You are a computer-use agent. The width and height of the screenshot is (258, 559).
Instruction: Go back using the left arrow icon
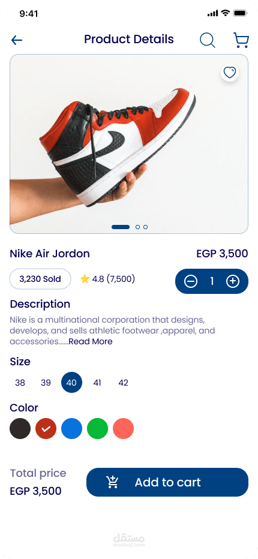pyautogui.click(x=17, y=40)
